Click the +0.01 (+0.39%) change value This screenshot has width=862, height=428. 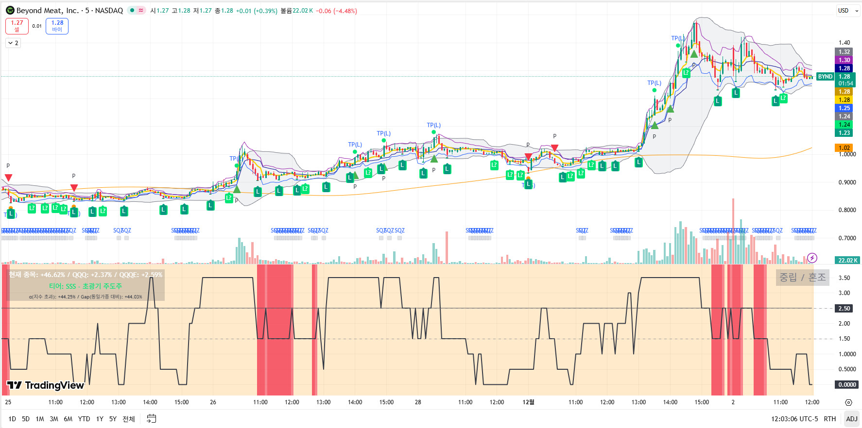[257, 11]
